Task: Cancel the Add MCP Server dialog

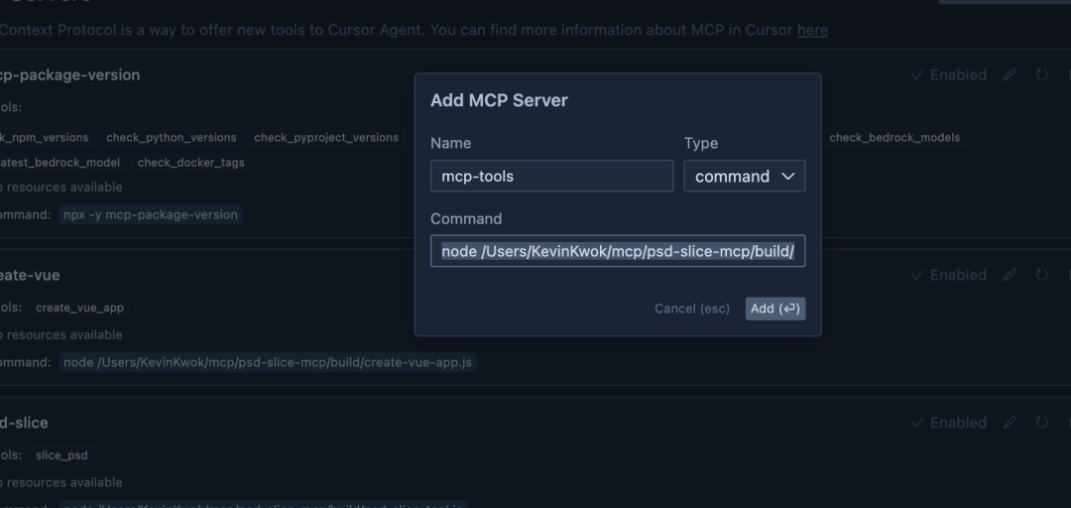Action: click(692, 309)
